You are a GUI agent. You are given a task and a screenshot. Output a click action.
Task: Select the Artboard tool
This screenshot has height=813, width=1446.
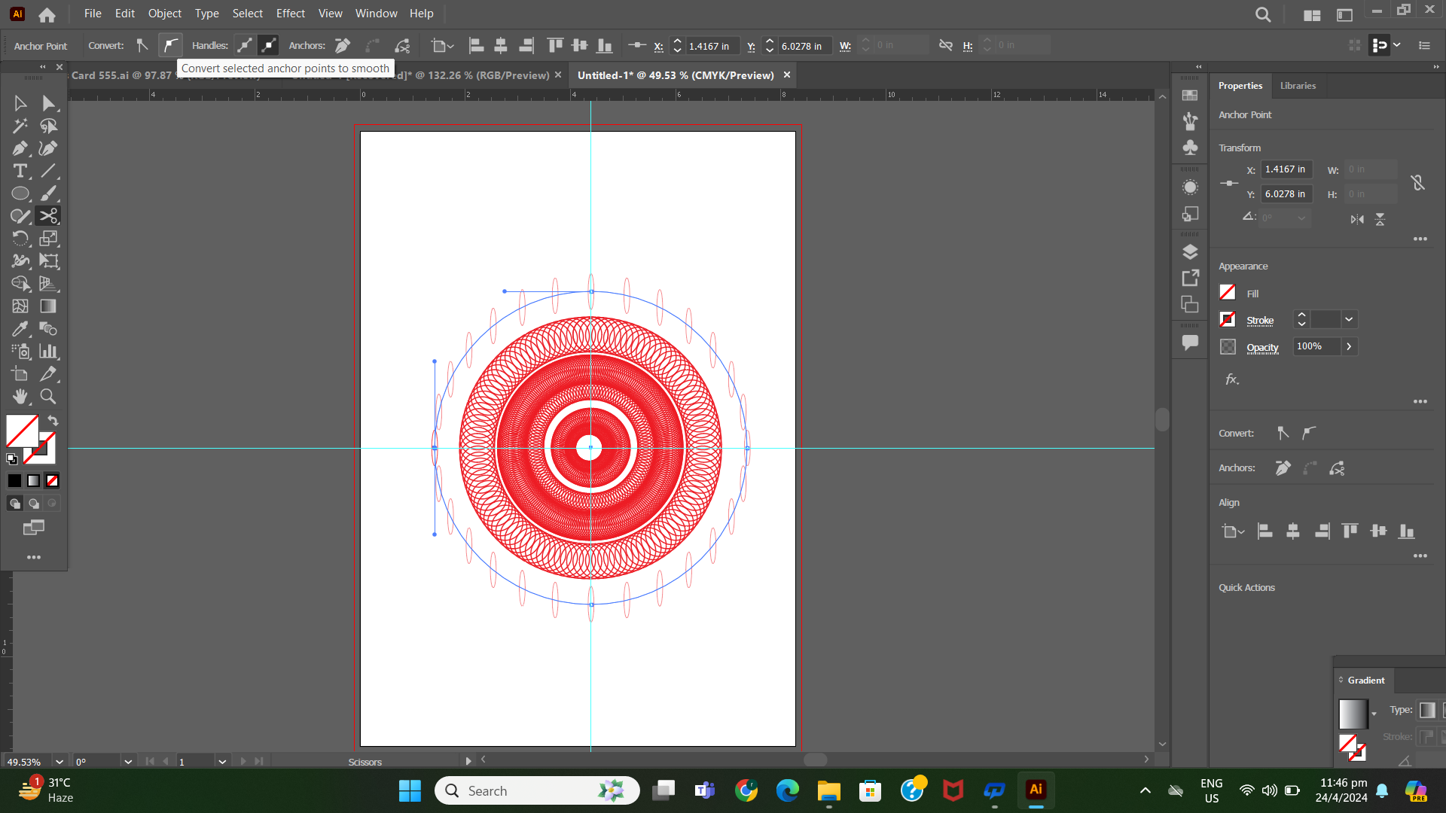20,374
